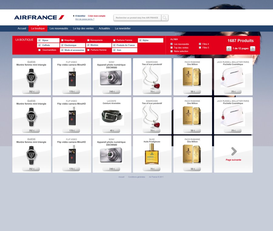Click the large Page suivante chevron
The image size is (273, 231).
234,151
